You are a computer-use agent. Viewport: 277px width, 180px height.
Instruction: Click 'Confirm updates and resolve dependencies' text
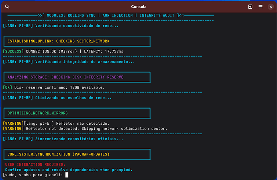(x=69, y=170)
